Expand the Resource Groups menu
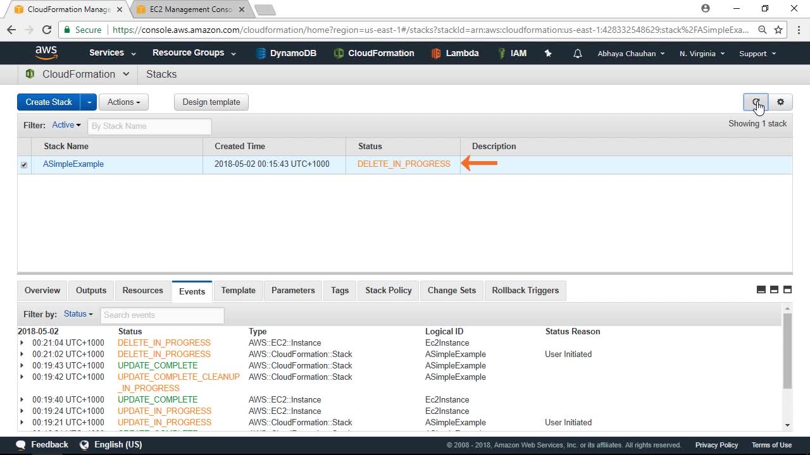Image resolution: width=810 pixels, height=455 pixels. point(194,53)
